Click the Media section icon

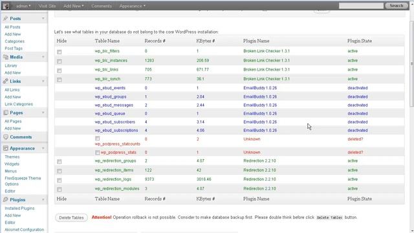tap(6, 57)
